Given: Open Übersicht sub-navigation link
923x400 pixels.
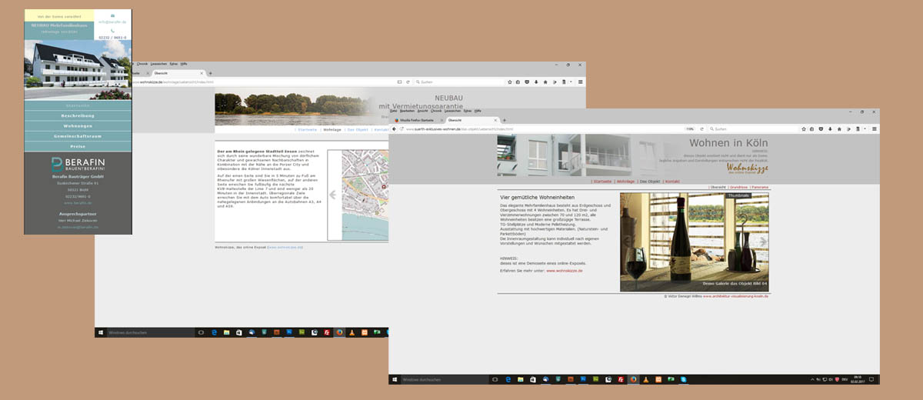Looking at the screenshot, I should pyautogui.click(x=718, y=187).
